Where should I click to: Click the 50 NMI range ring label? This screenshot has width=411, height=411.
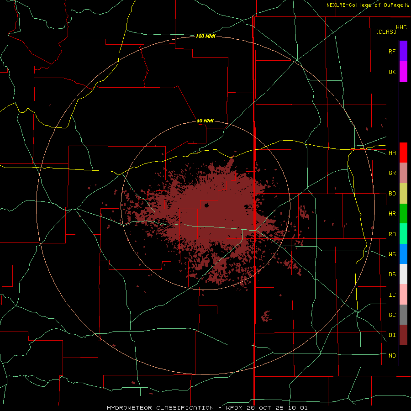click(205, 121)
